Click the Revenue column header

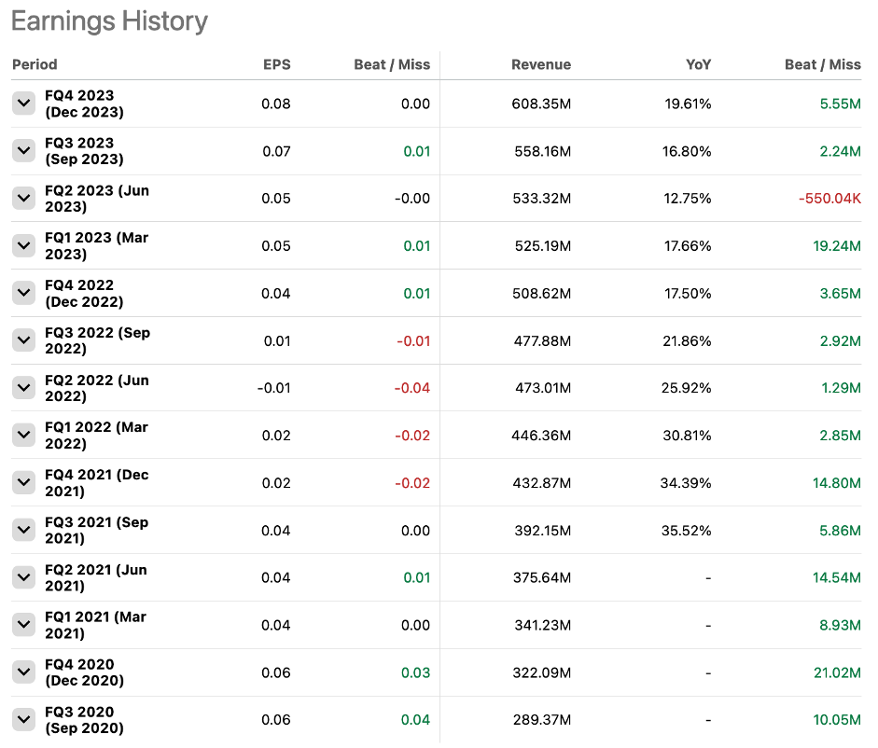tap(541, 64)
